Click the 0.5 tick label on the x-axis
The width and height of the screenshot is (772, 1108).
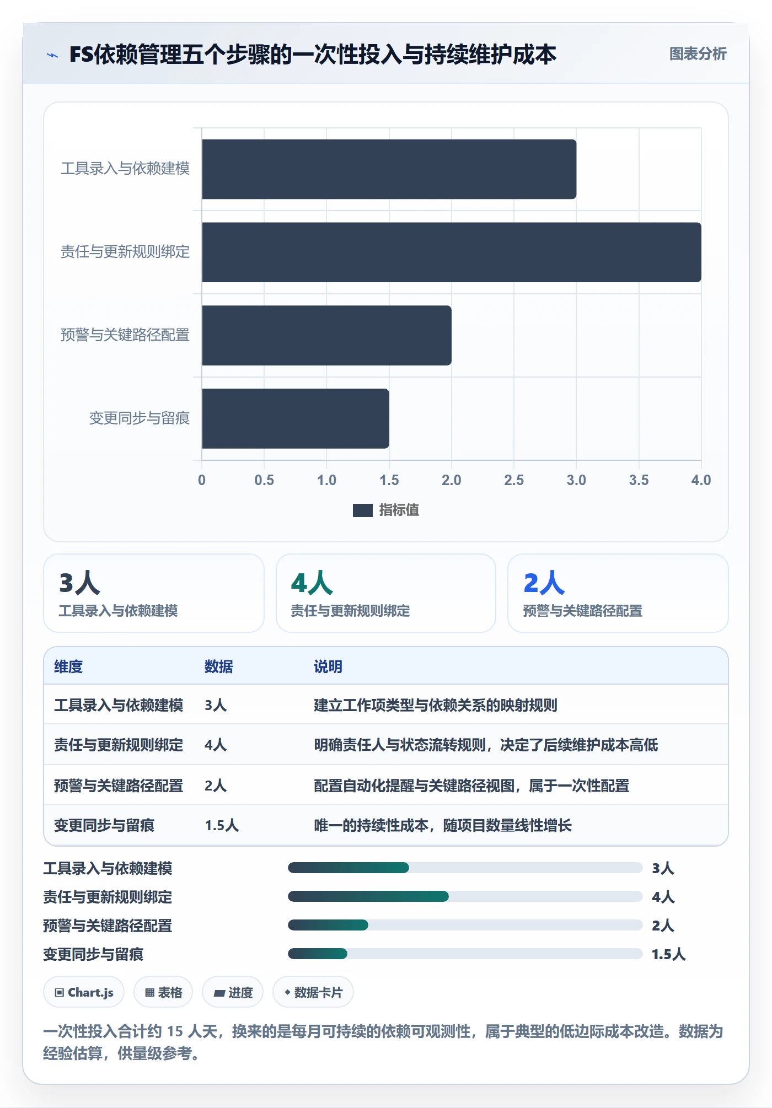[264, 480]
